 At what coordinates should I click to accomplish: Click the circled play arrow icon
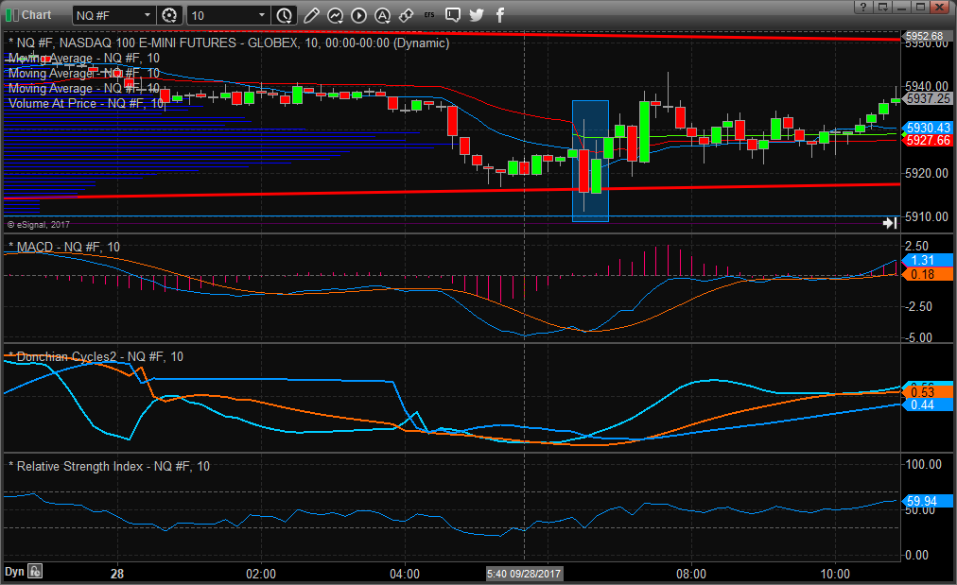click(358, 15)
